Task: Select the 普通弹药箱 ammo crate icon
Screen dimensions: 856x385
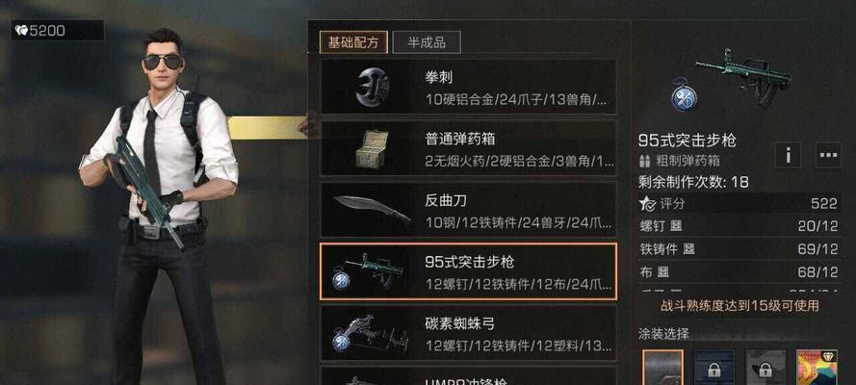Action: 372,149
